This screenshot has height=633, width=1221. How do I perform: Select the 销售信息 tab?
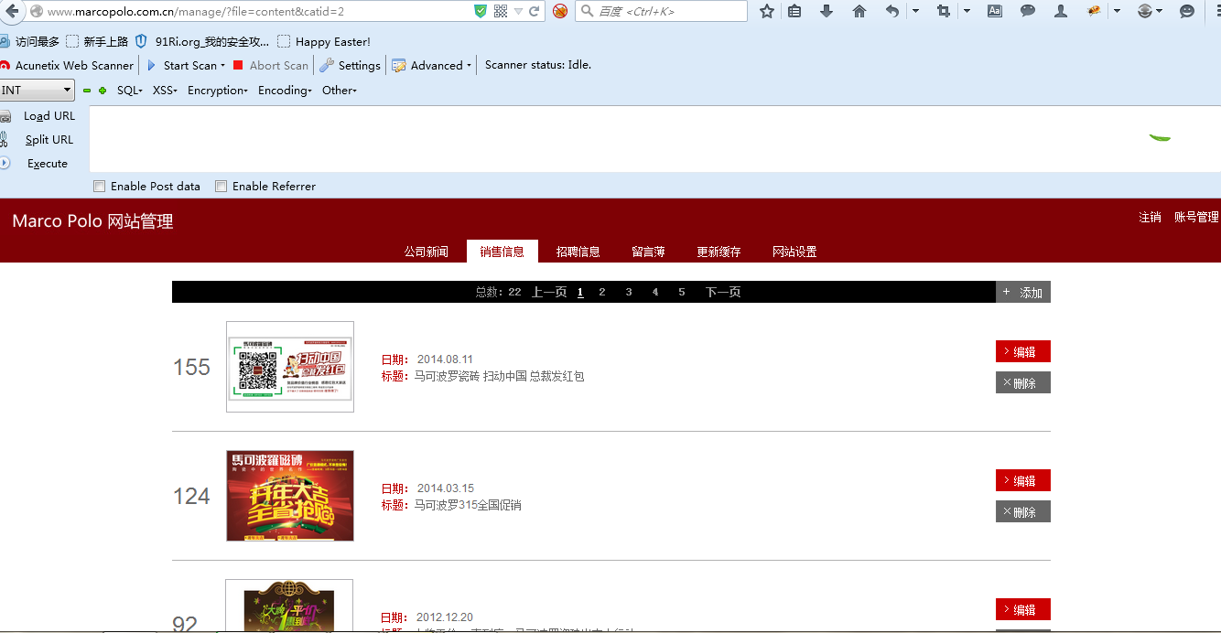502,252
